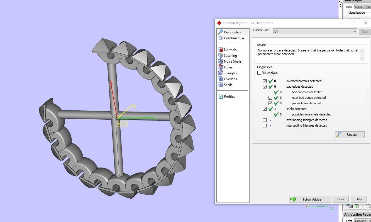Click the red cross Fix Wizard title icon
The width and height of the screenshot is (371, 222).
[x=219, y=23]
